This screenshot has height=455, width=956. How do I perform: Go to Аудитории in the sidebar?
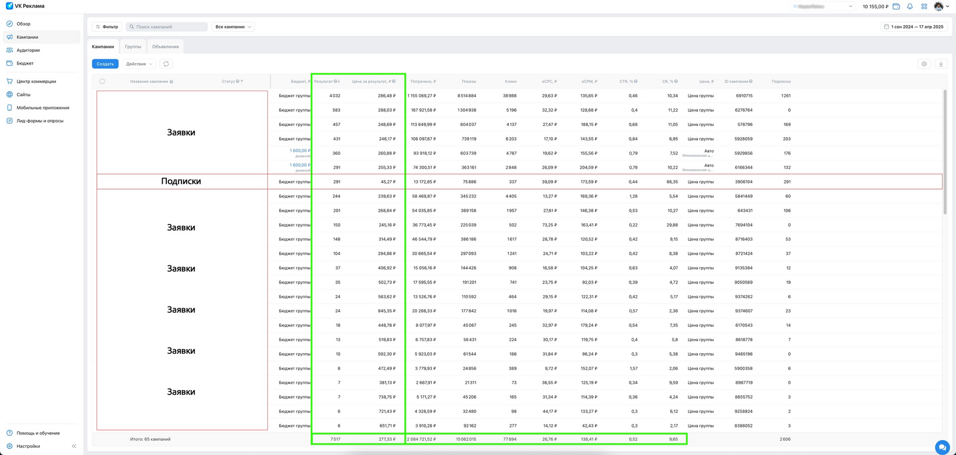click(x=28, y=50)
